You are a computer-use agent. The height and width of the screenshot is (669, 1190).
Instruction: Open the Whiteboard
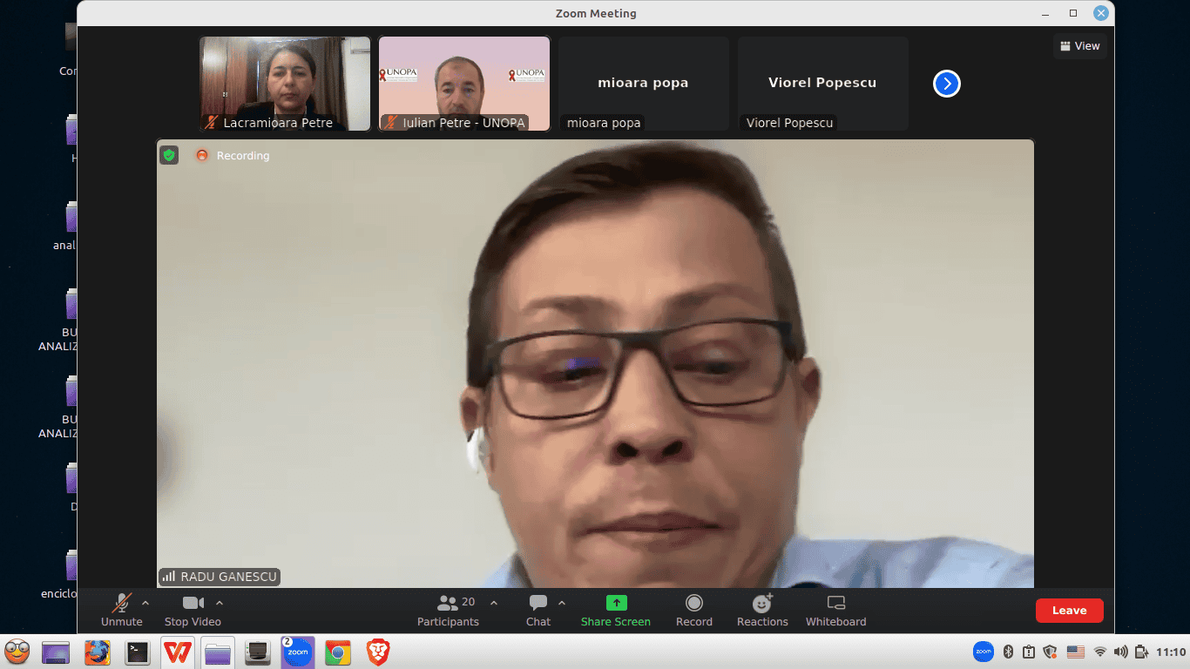[x=836, y=611]
